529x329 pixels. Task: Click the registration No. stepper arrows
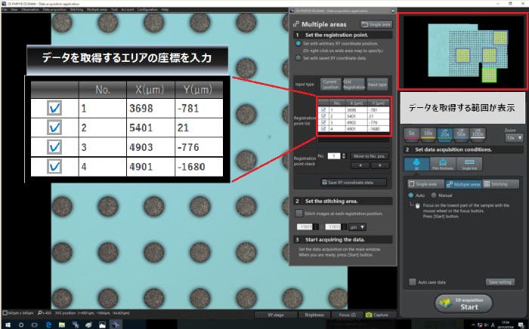pyautogui.click(x=344, y=156)
